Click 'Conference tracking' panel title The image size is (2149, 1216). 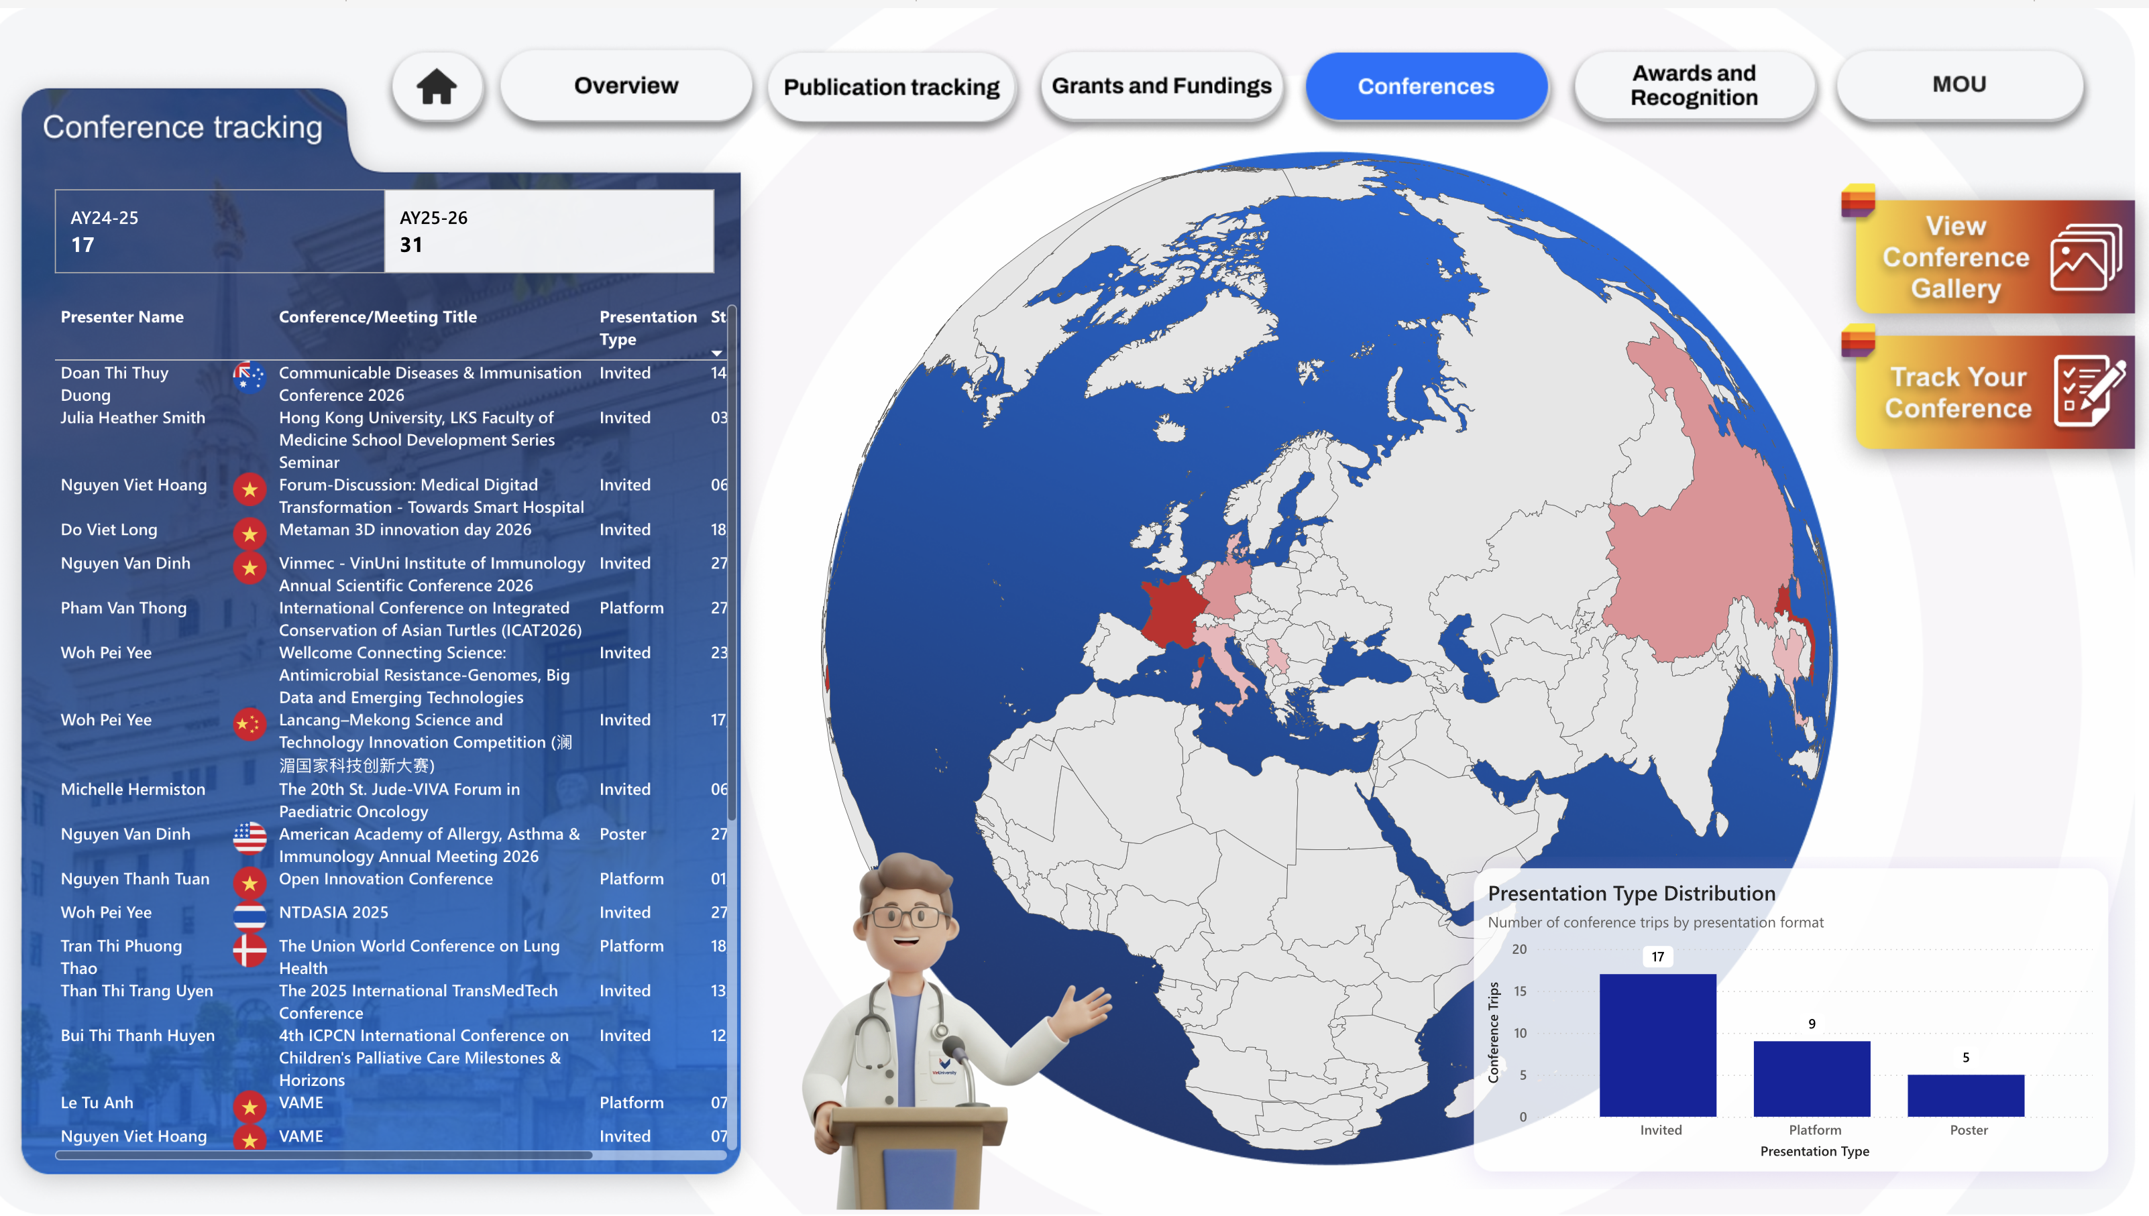[182, 127]
